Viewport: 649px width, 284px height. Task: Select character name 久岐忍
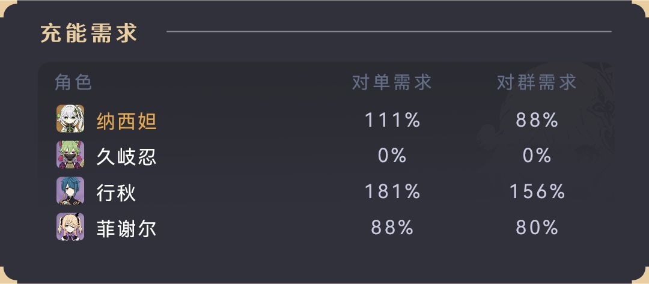[127, 157]
